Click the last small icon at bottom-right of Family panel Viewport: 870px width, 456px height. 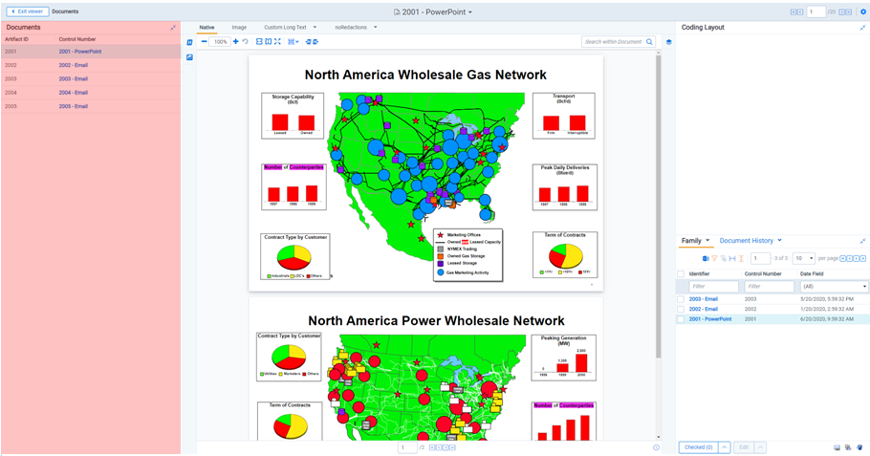tap(859, 447)
